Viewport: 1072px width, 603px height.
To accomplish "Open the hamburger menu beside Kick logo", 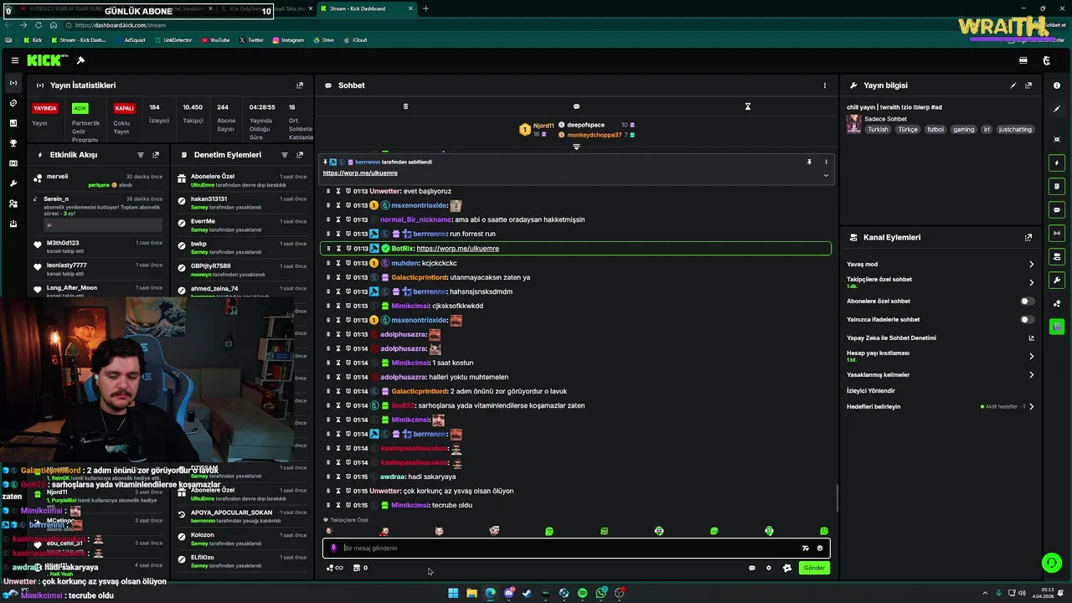I will 14,60.
